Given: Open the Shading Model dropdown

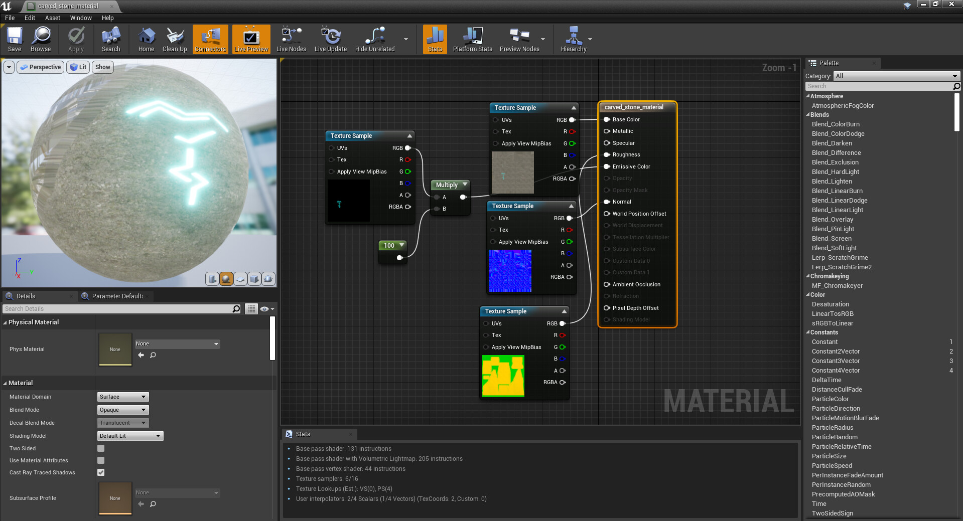Looking at the screenshot, I should (130, 436).
